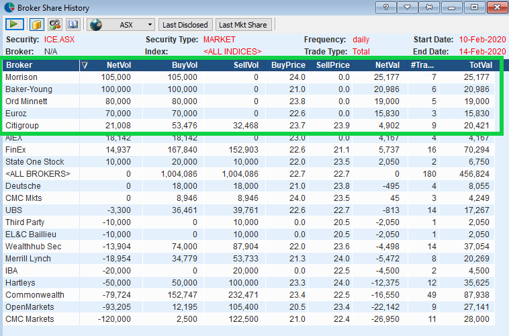
Task: Click the 10-Feb-2020 start date
Action: tap(482, 40)
